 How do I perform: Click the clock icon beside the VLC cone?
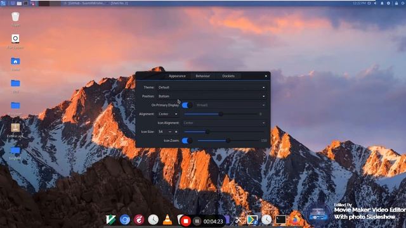click(x=153, y=220)
